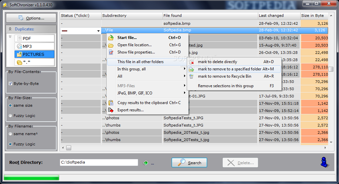The height and width of the screenshot is (184, 339).
Task: Select the same size radio button
Action: point(10,105)
